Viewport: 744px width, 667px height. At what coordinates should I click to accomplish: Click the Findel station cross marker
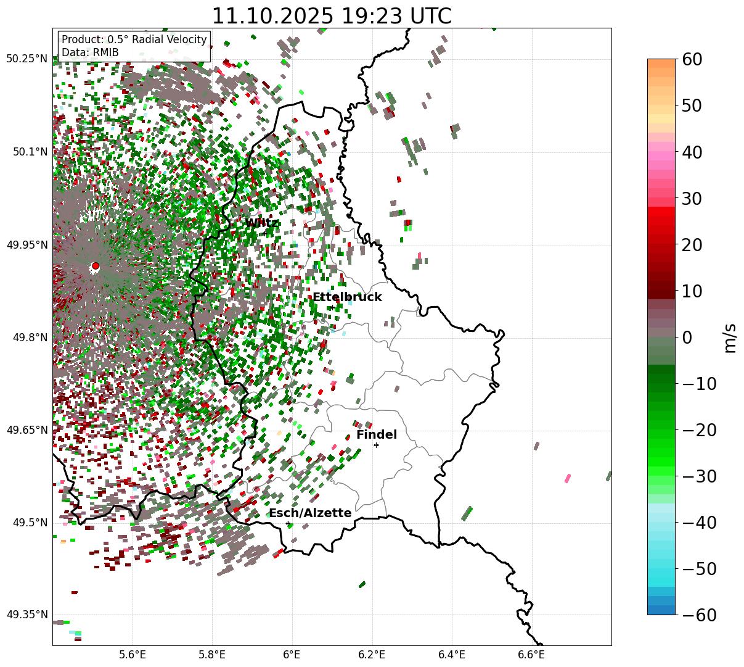[376, 445]
